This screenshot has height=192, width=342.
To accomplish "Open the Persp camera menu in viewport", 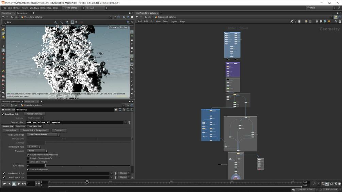I will tap(113, 28).
